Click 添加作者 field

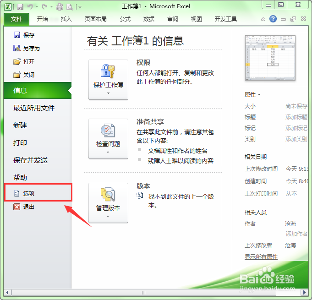point(296,234)
